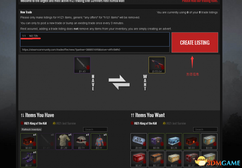Select the $0.11 colorful hoodie item
The image size is (242, 168).
[99, 142]
